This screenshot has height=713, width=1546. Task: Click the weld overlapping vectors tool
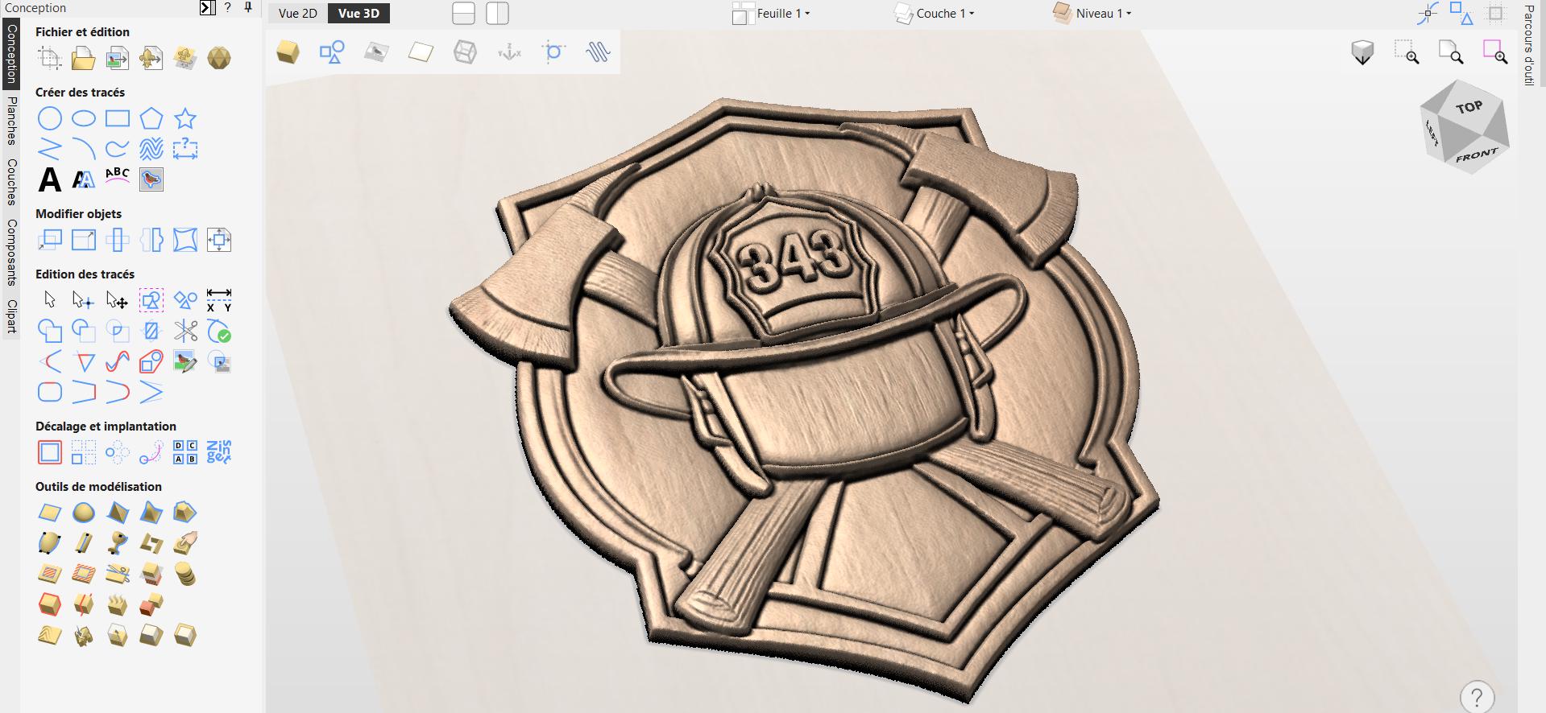tap(50, 331)
